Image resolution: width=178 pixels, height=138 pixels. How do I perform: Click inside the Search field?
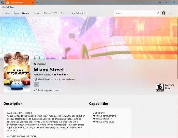[x=134, y=13]
